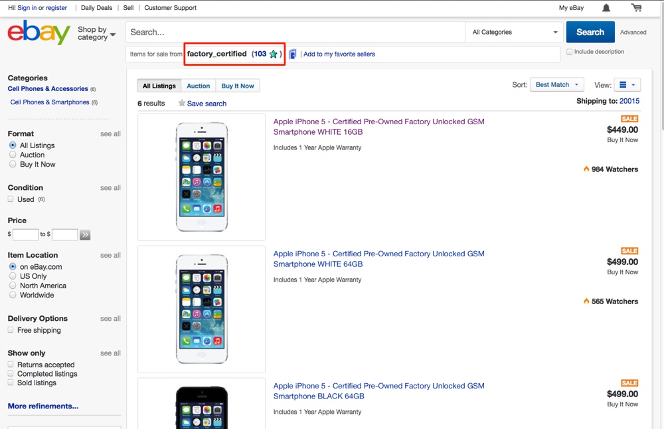Click see all next to Condition
664x429 pixels.
(x=110, y=188)
